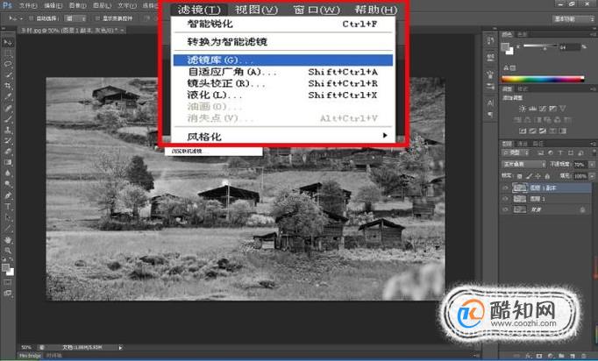Select the Dodge tool

[x=8, y=184]
